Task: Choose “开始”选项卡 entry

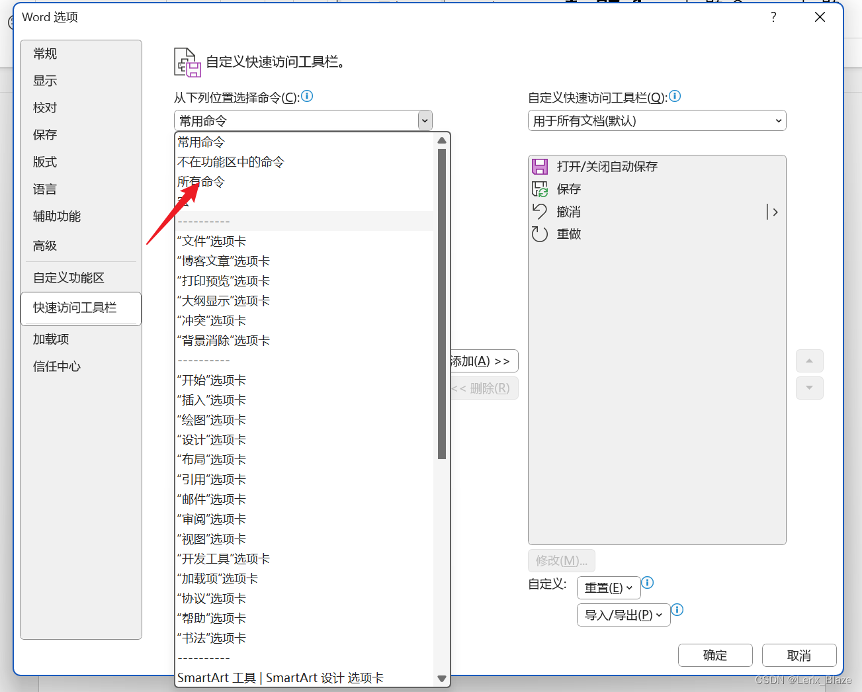Action: coord(305,380)
